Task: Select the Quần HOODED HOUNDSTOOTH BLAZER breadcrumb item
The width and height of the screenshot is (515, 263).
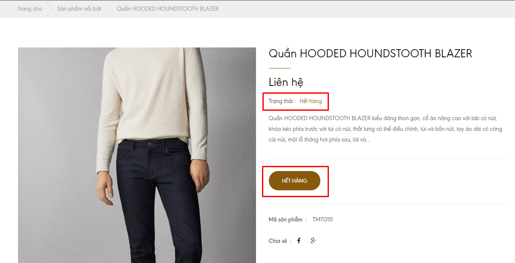Action: coord(168,9)
